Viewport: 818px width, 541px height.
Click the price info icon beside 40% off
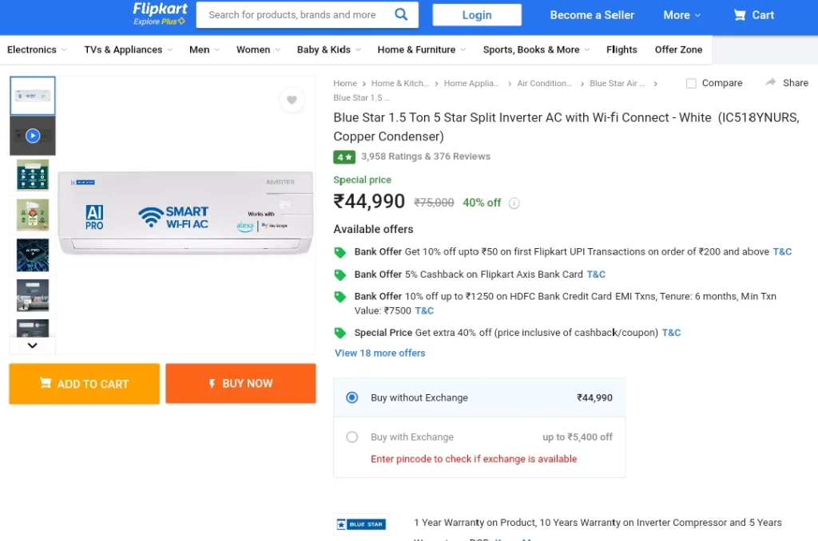pyautogui.click(x=514, y=203)
